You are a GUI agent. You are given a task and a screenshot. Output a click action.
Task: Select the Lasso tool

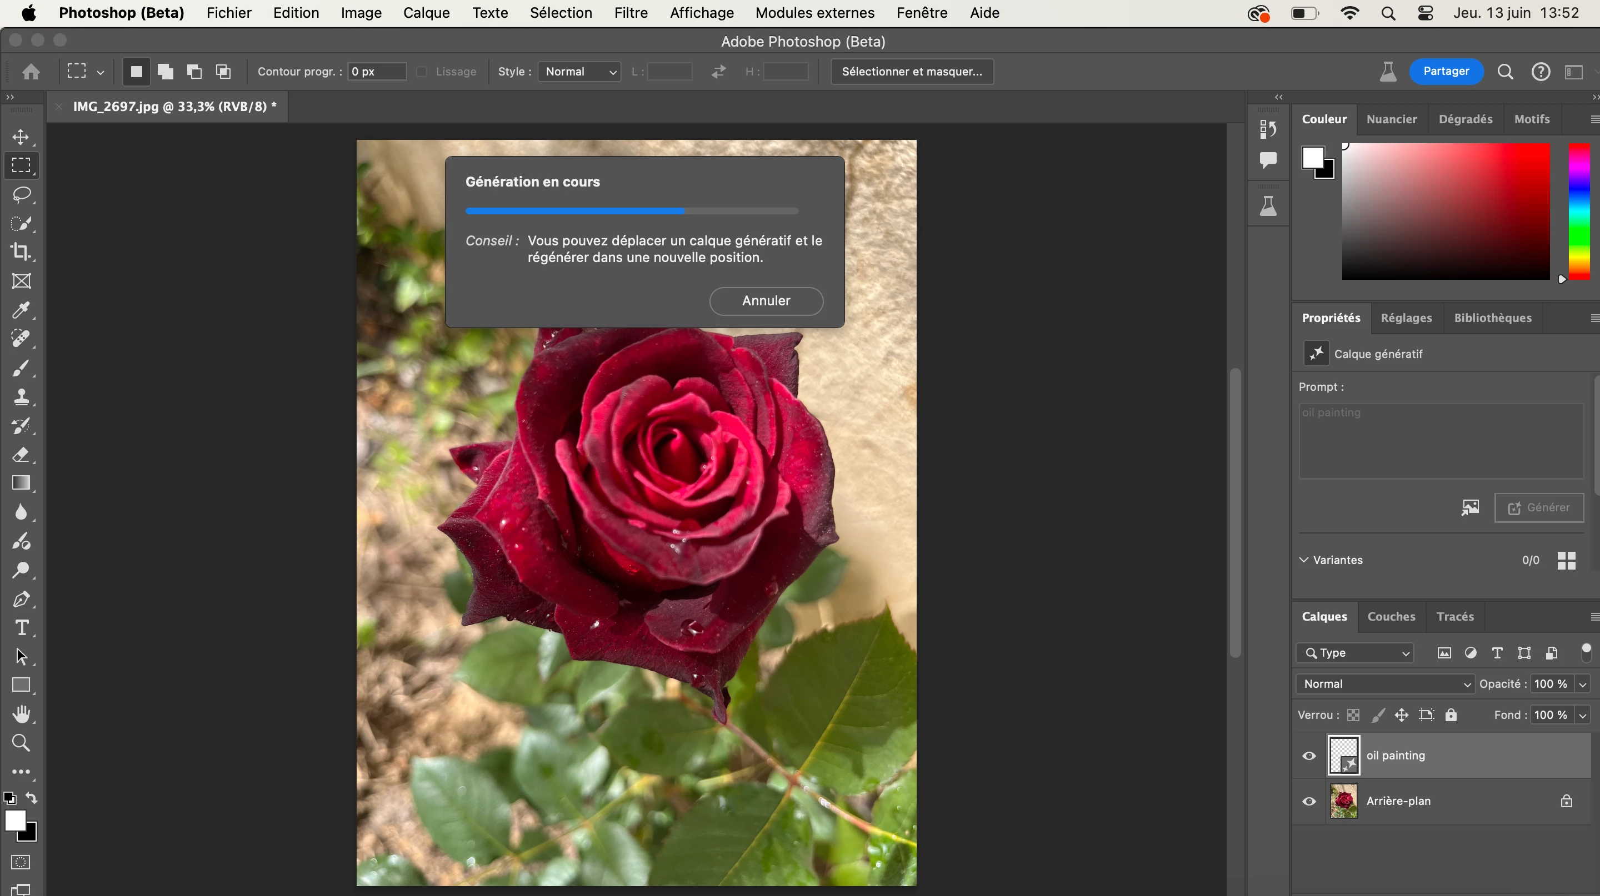coord(21,195)
